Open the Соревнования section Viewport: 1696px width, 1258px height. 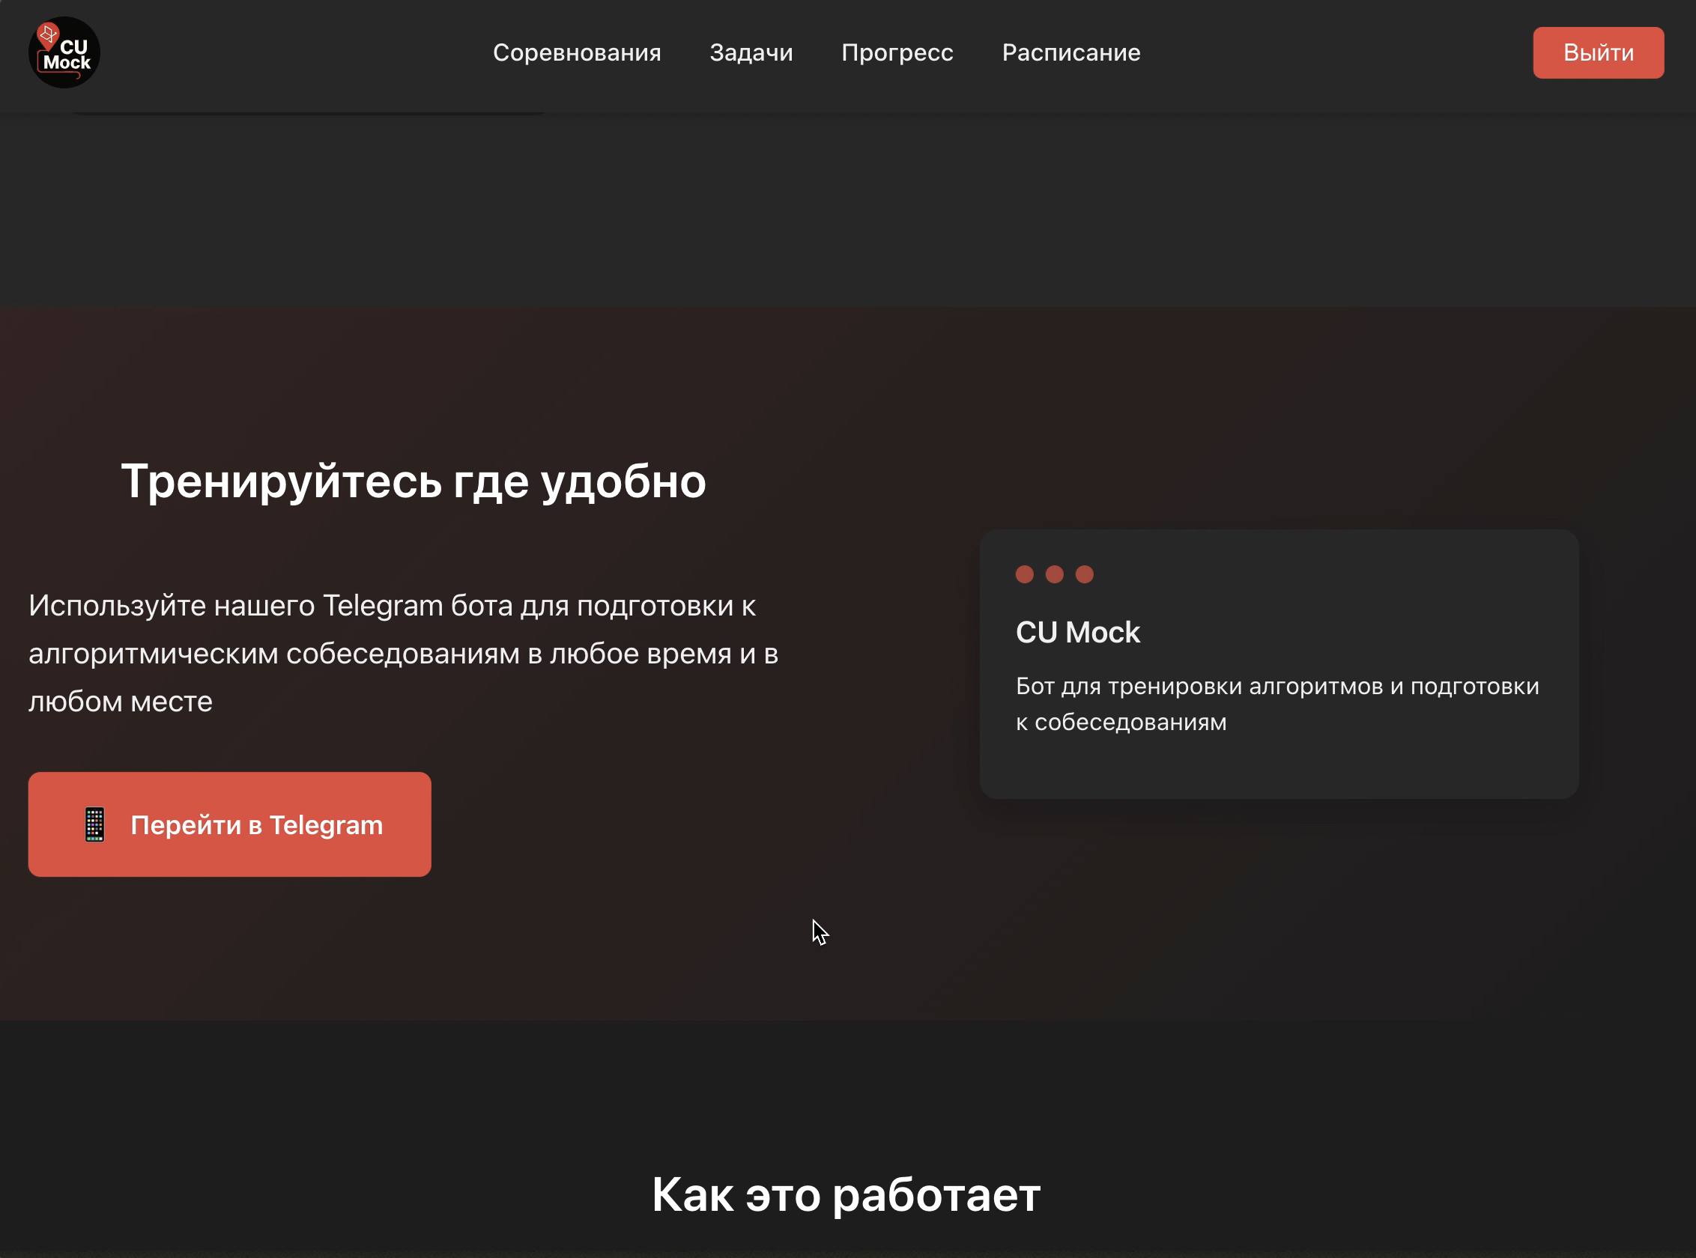(578, 52)
